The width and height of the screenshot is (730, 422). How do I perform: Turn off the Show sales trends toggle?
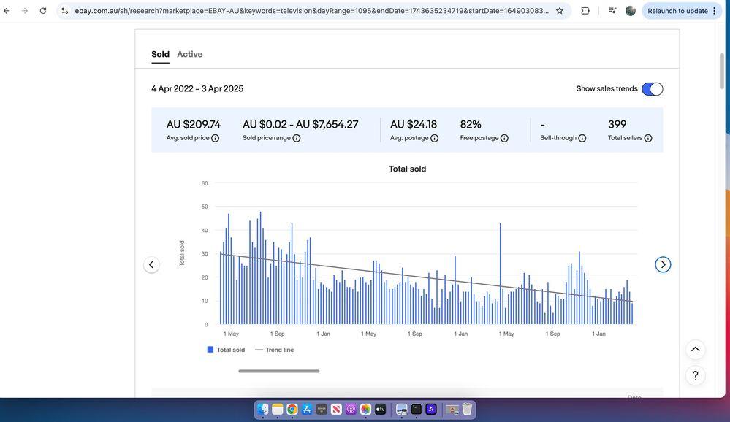pyautogui.click(x=653, y=89)
